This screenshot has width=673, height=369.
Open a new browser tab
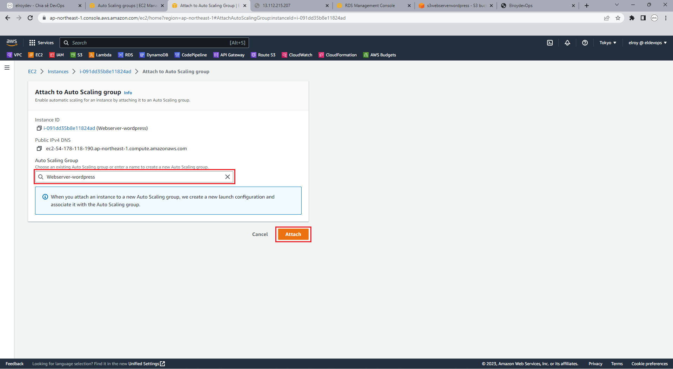point(587,6)
